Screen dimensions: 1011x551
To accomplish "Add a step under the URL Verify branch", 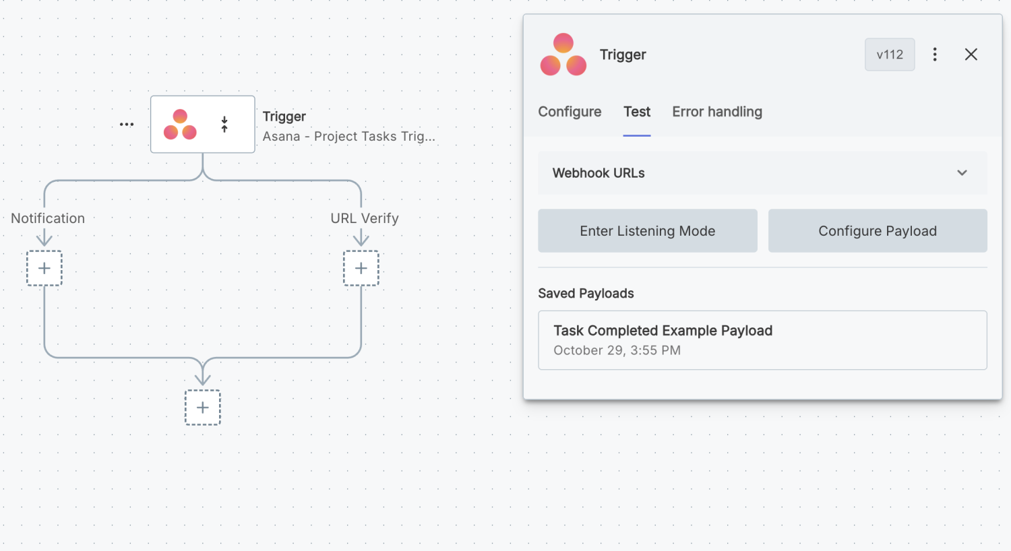I will (361, 267).
